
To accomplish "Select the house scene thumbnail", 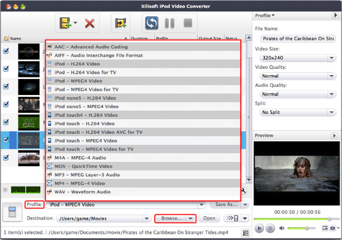I will coord(29,158).
